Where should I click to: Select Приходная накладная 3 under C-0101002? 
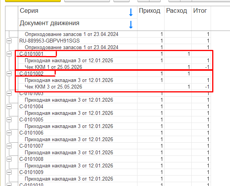(69, 80)
